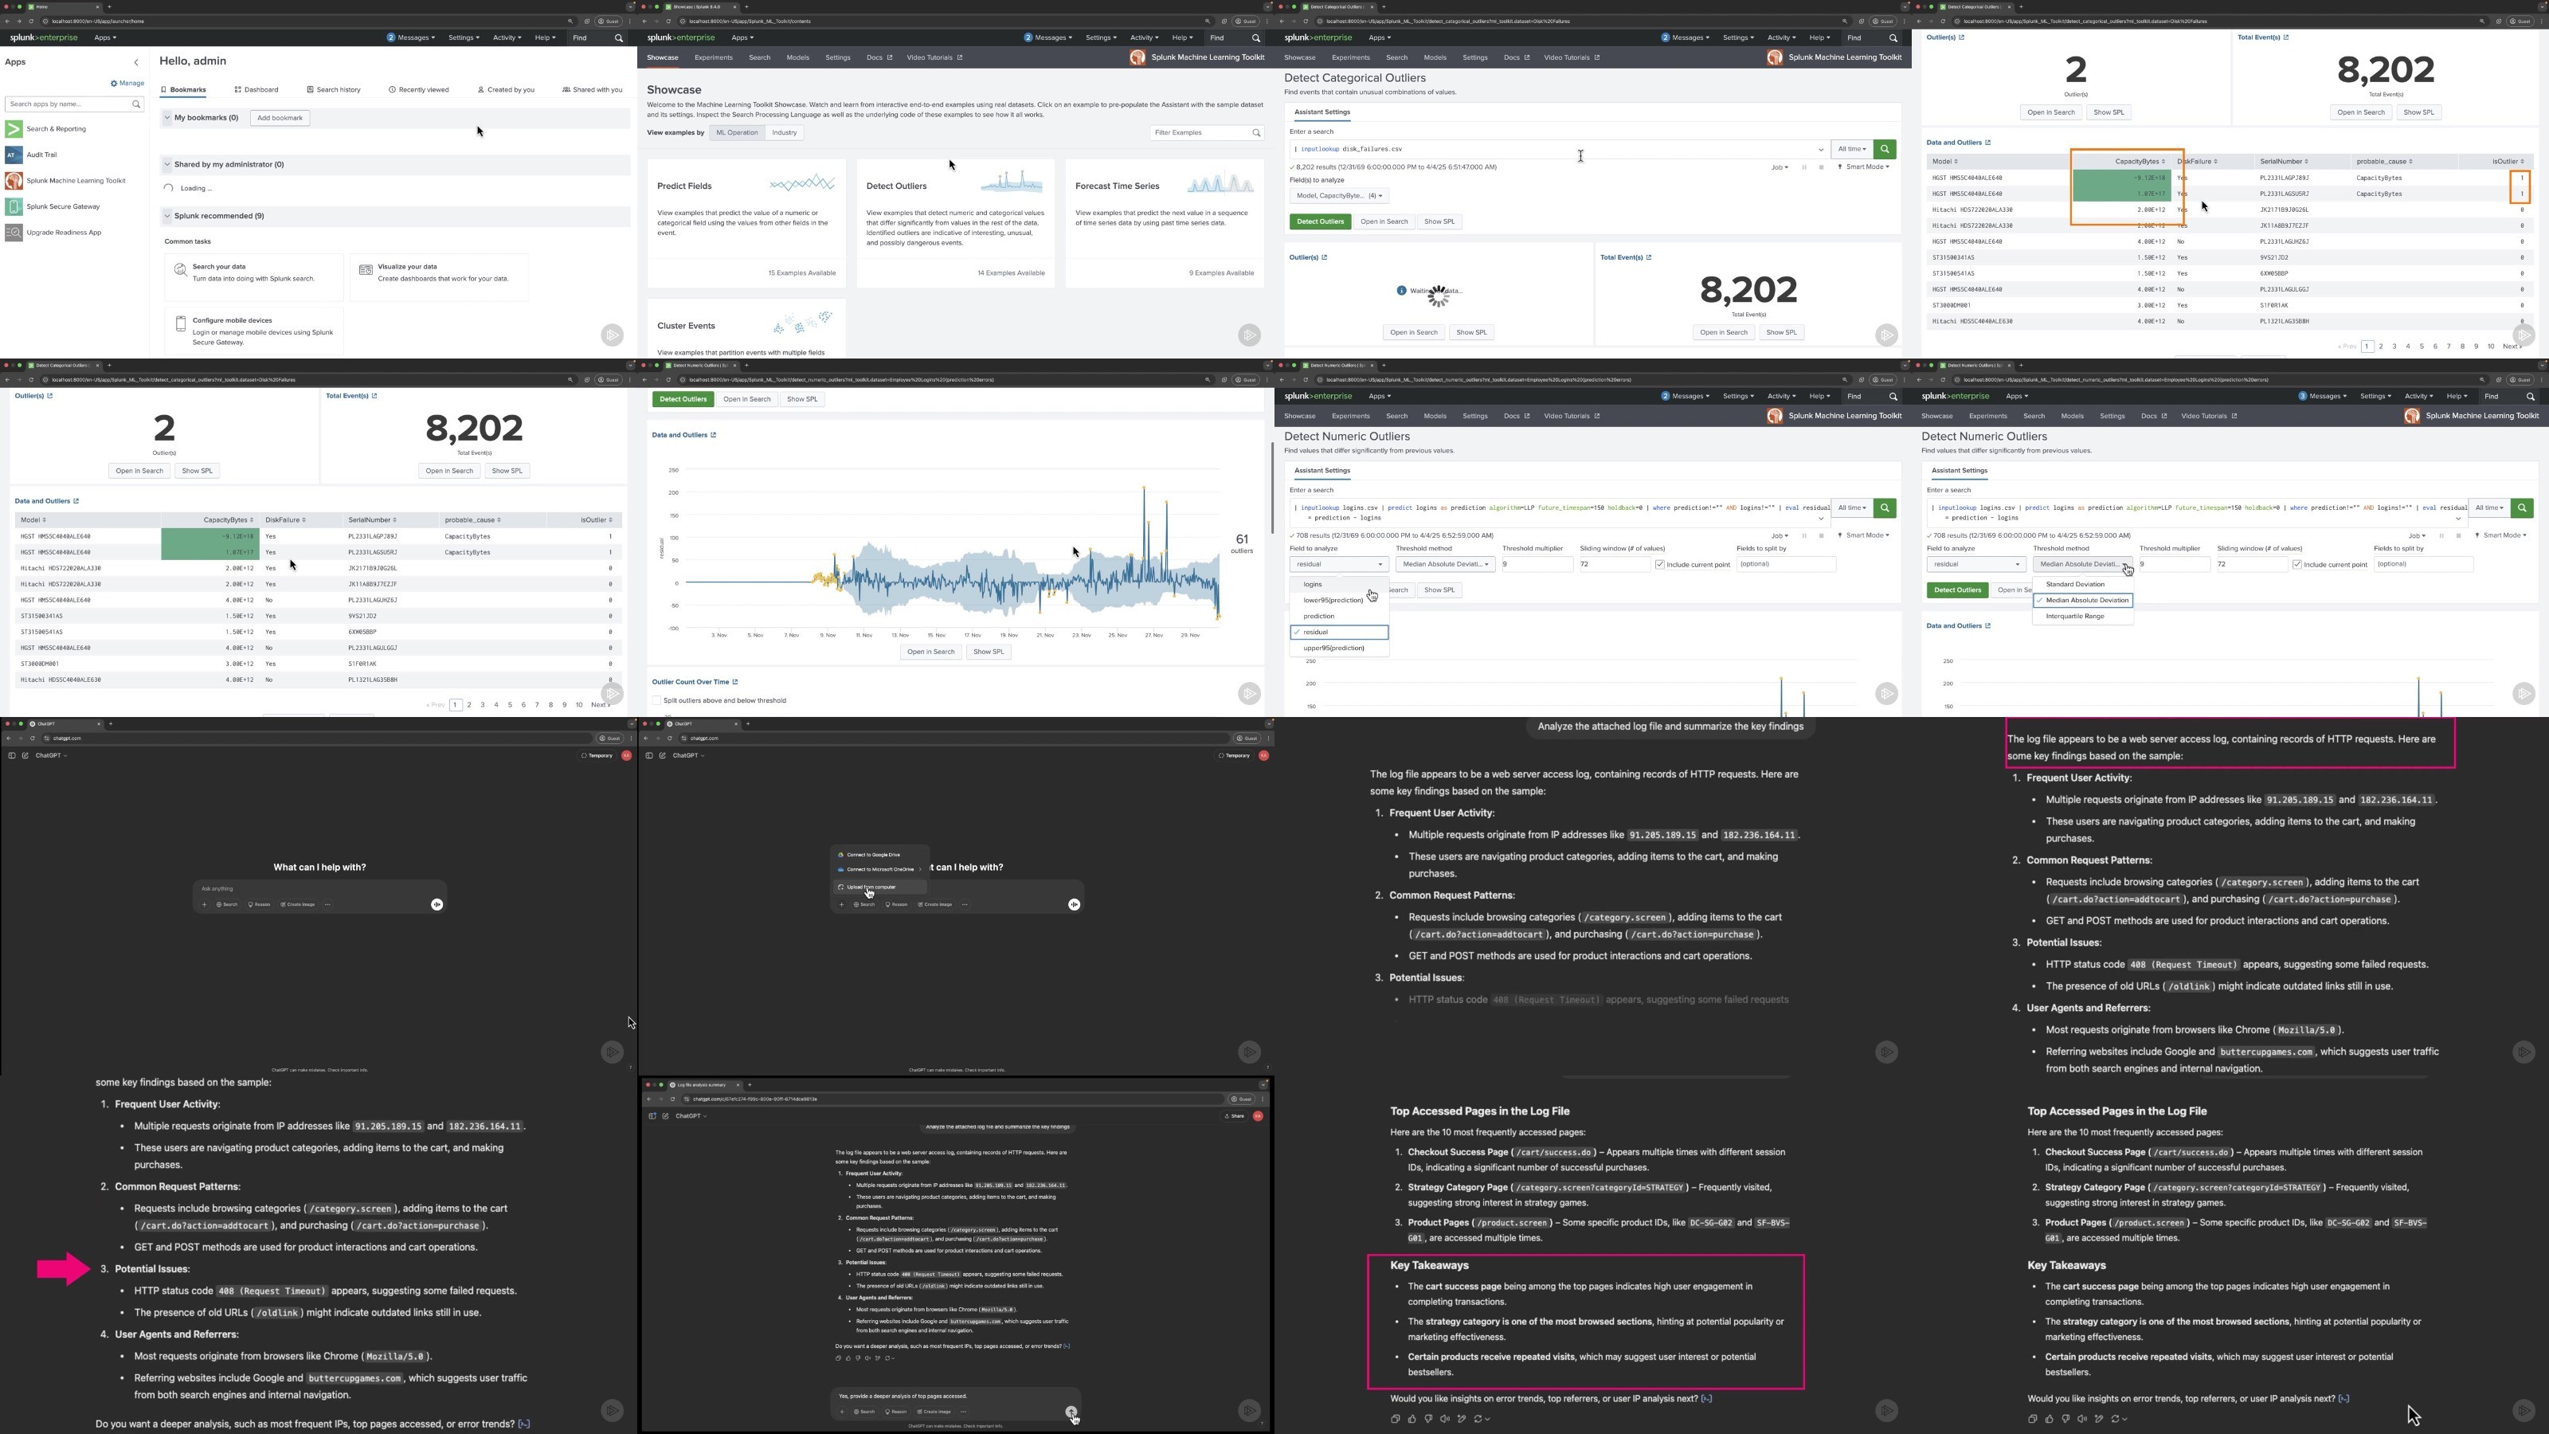Screen dimensions: 2549x1434
Task: Click the magnifier in Search apps by name
Action: click(135, 104)
